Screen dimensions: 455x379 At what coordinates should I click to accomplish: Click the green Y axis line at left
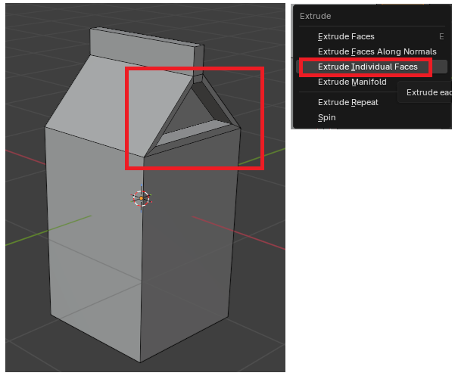point(48,231)
